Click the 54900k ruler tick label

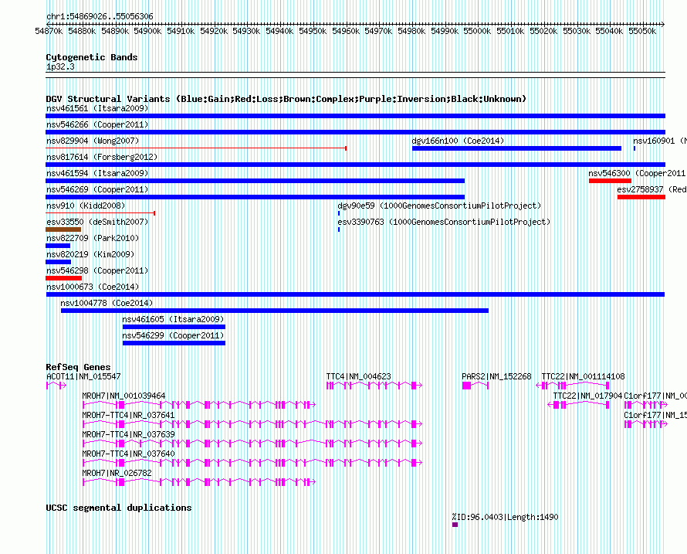coord(147,31)
